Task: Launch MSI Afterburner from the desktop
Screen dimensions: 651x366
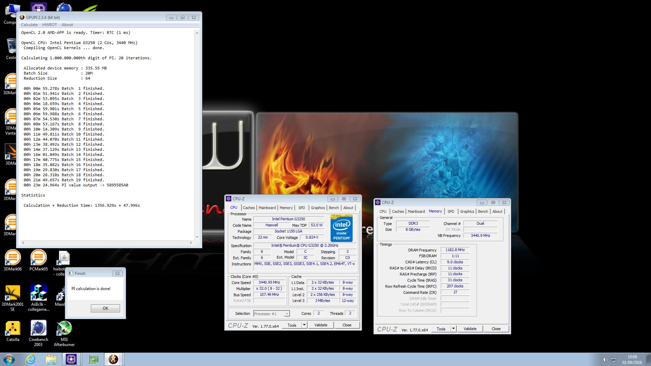Action: [64, 333]
